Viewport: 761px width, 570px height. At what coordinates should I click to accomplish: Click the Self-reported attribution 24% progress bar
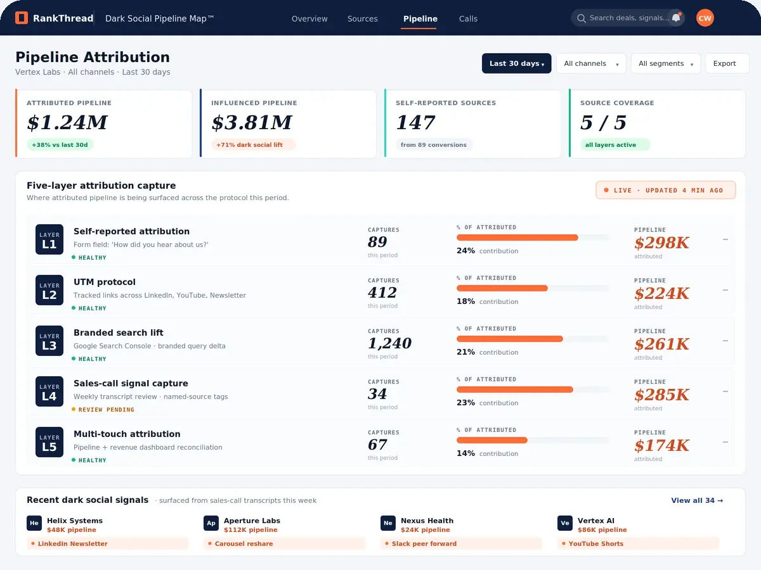pos(533,237)
